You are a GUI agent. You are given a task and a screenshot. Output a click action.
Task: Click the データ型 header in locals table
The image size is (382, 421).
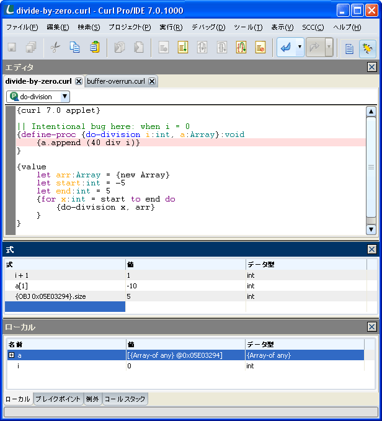[304, 345]
